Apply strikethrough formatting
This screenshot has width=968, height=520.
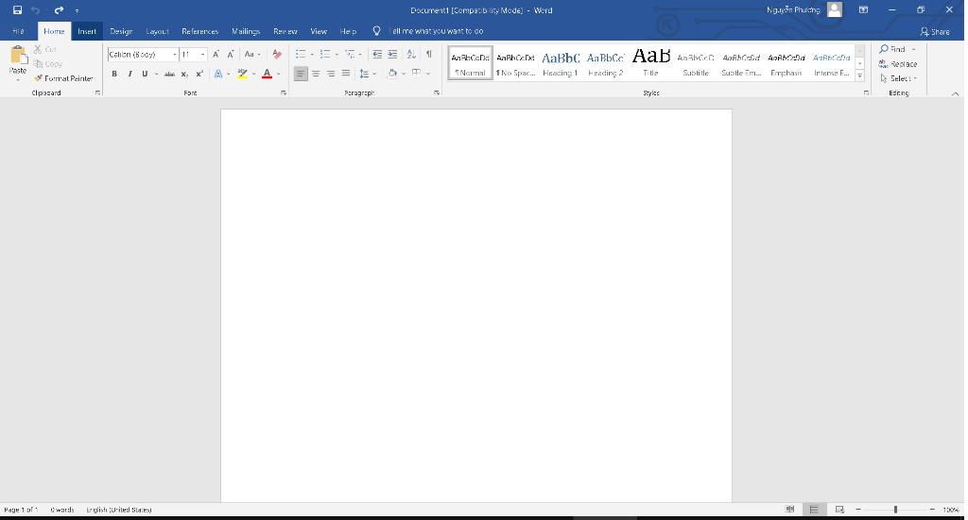pos(169,74)
